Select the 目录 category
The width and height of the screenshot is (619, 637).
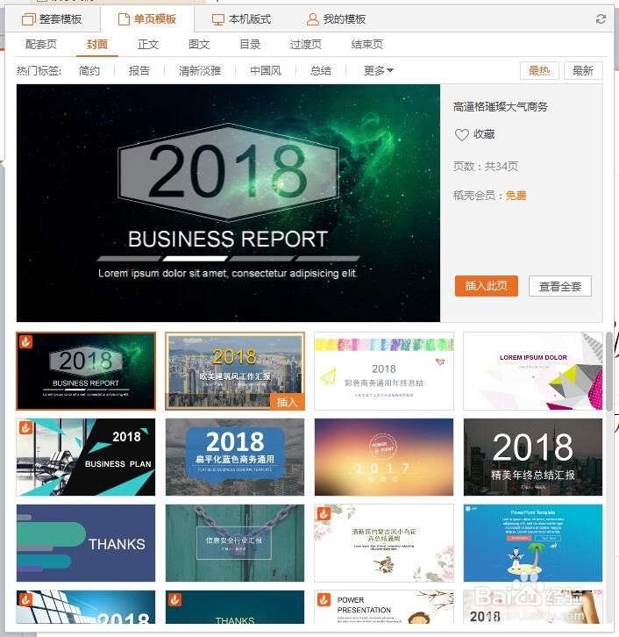[250, 44]
